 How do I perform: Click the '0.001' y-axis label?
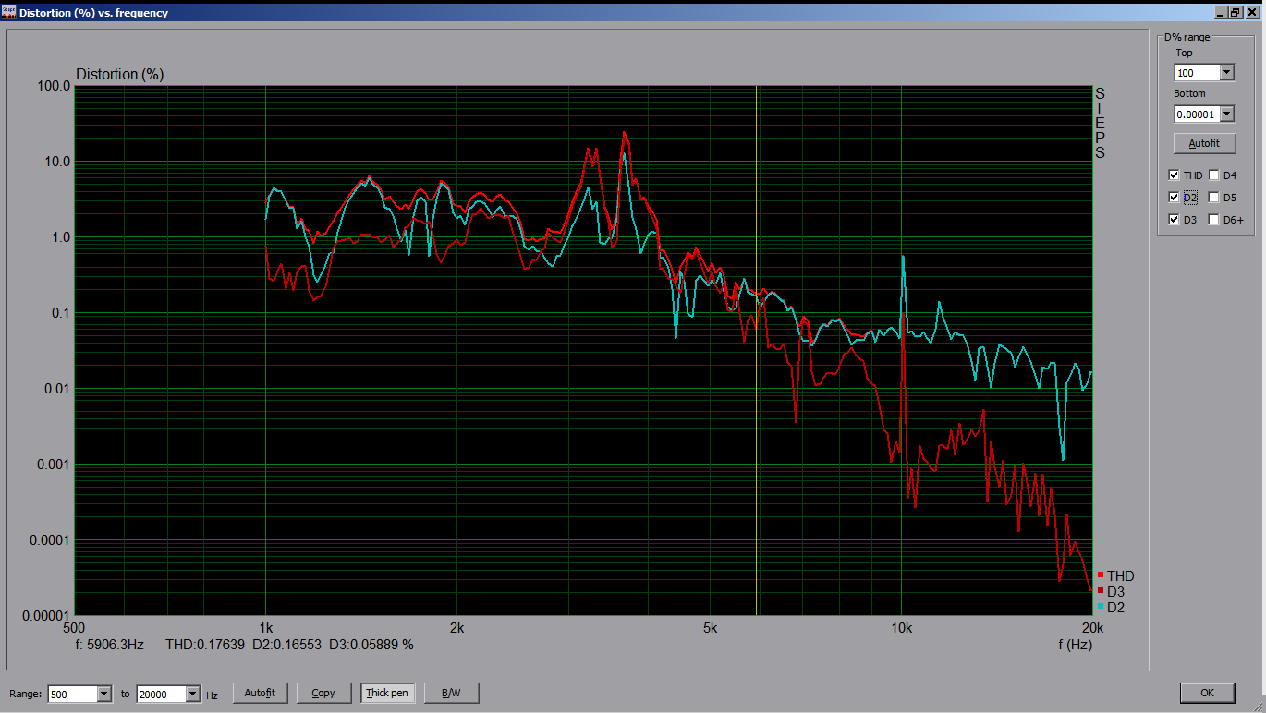click(55, 465)
